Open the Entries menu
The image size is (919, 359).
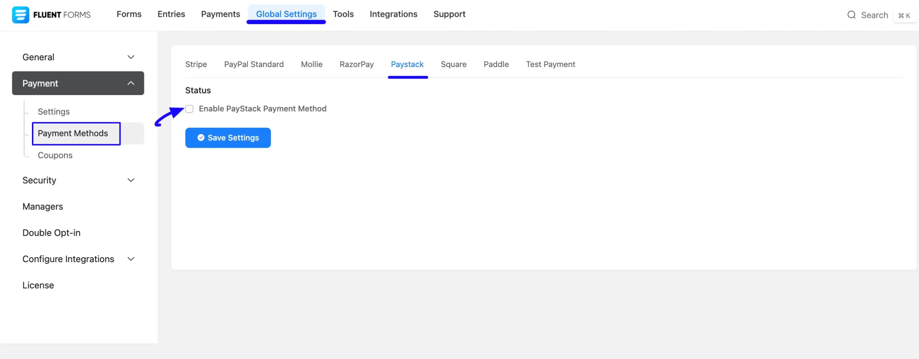(171, 14)
